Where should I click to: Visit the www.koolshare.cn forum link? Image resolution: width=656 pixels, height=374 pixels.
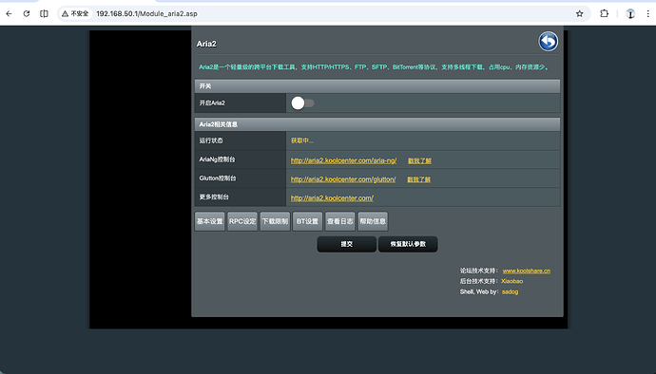527,271
